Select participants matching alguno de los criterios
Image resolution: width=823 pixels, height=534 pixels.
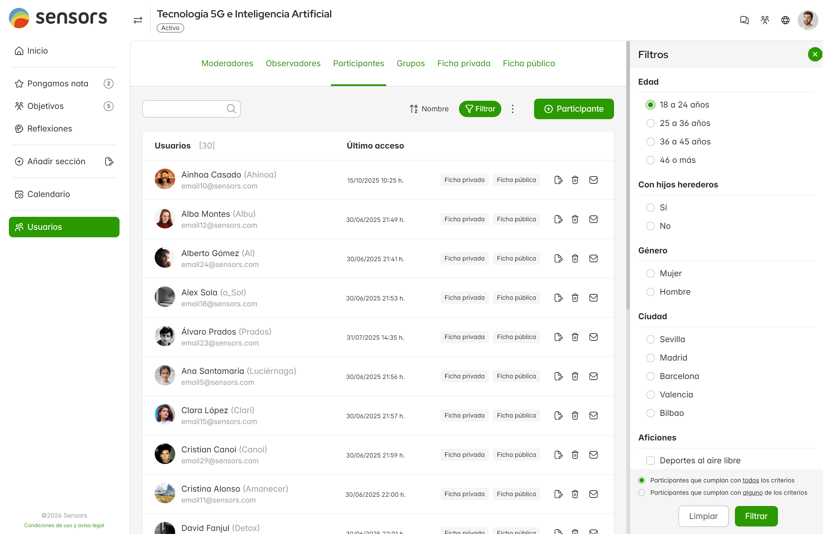tap(641, 493)
